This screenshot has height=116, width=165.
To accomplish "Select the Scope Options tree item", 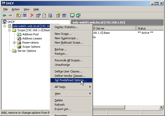I will click(31, 47).
